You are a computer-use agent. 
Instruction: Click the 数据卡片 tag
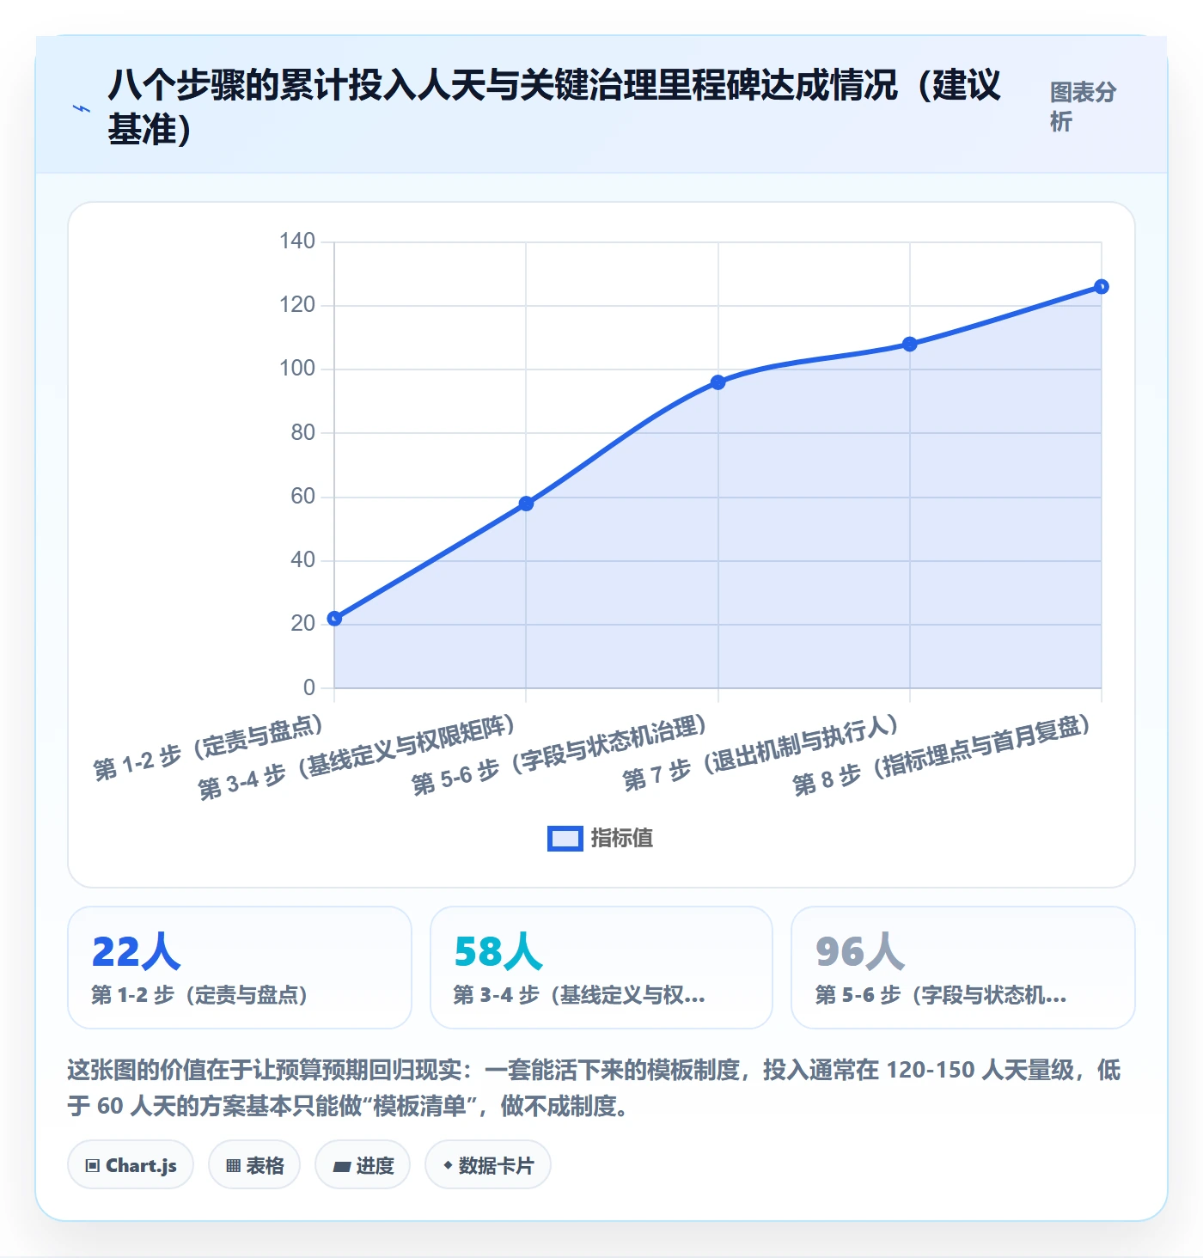(x=488, y=1165)
